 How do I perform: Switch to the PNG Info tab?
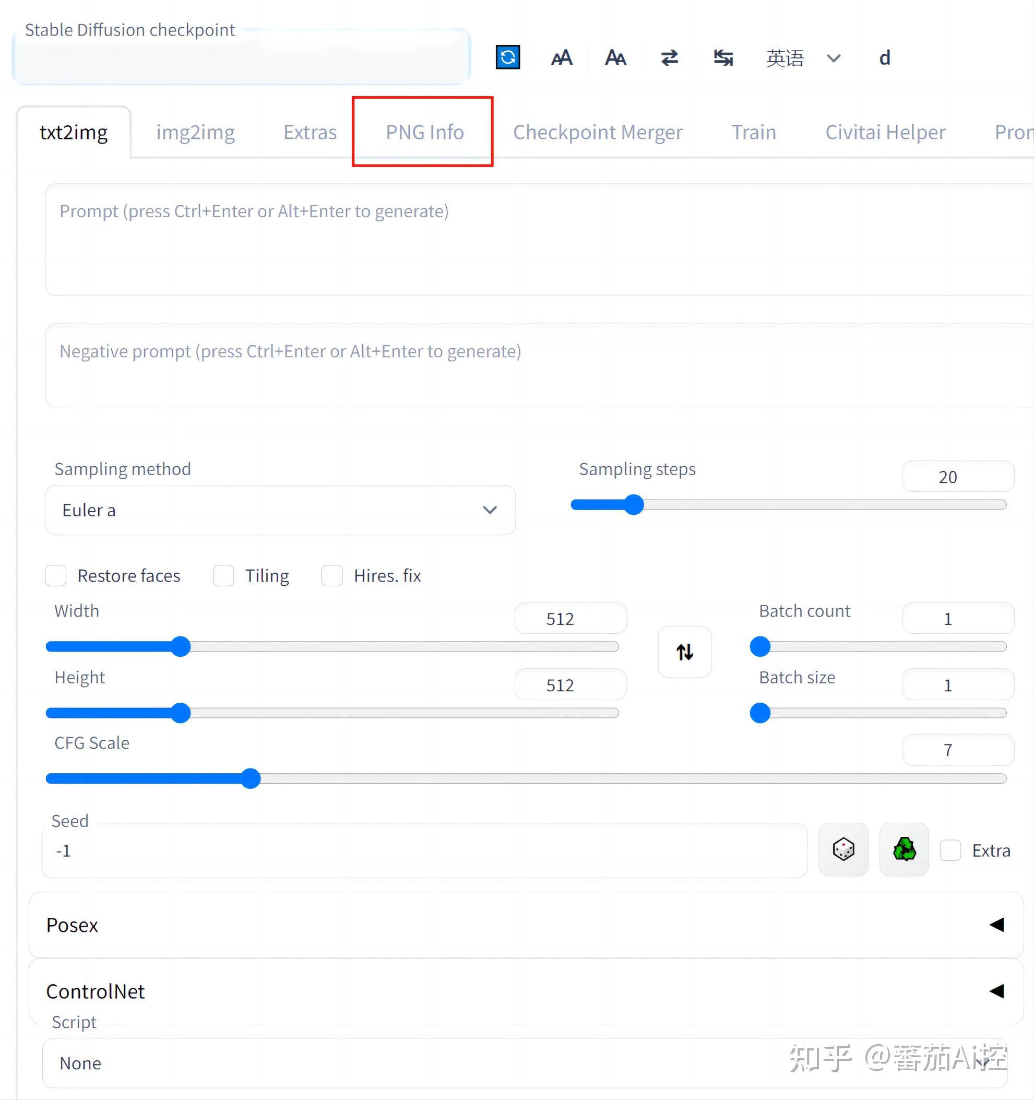coord(424,132)
